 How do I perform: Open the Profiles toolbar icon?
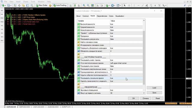[8, 5]
